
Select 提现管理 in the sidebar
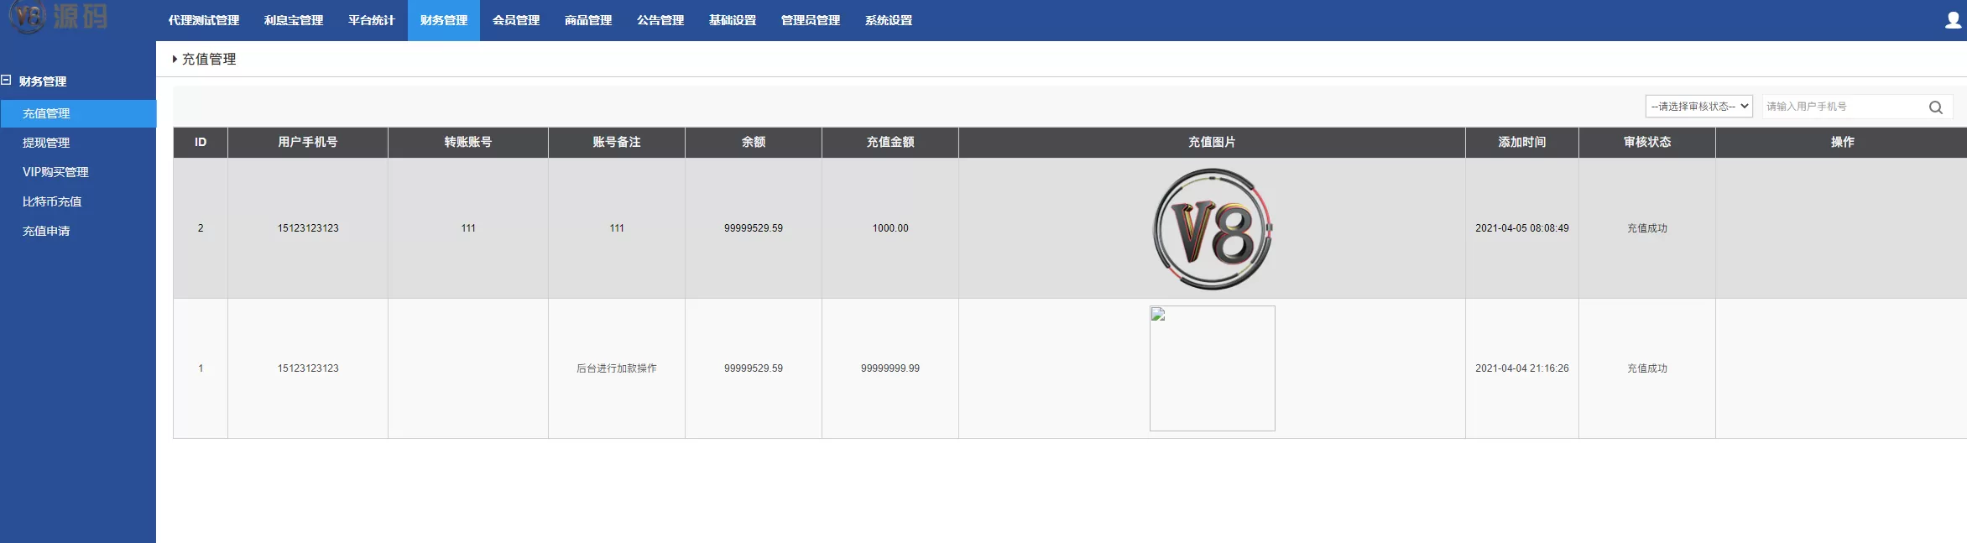46,143
